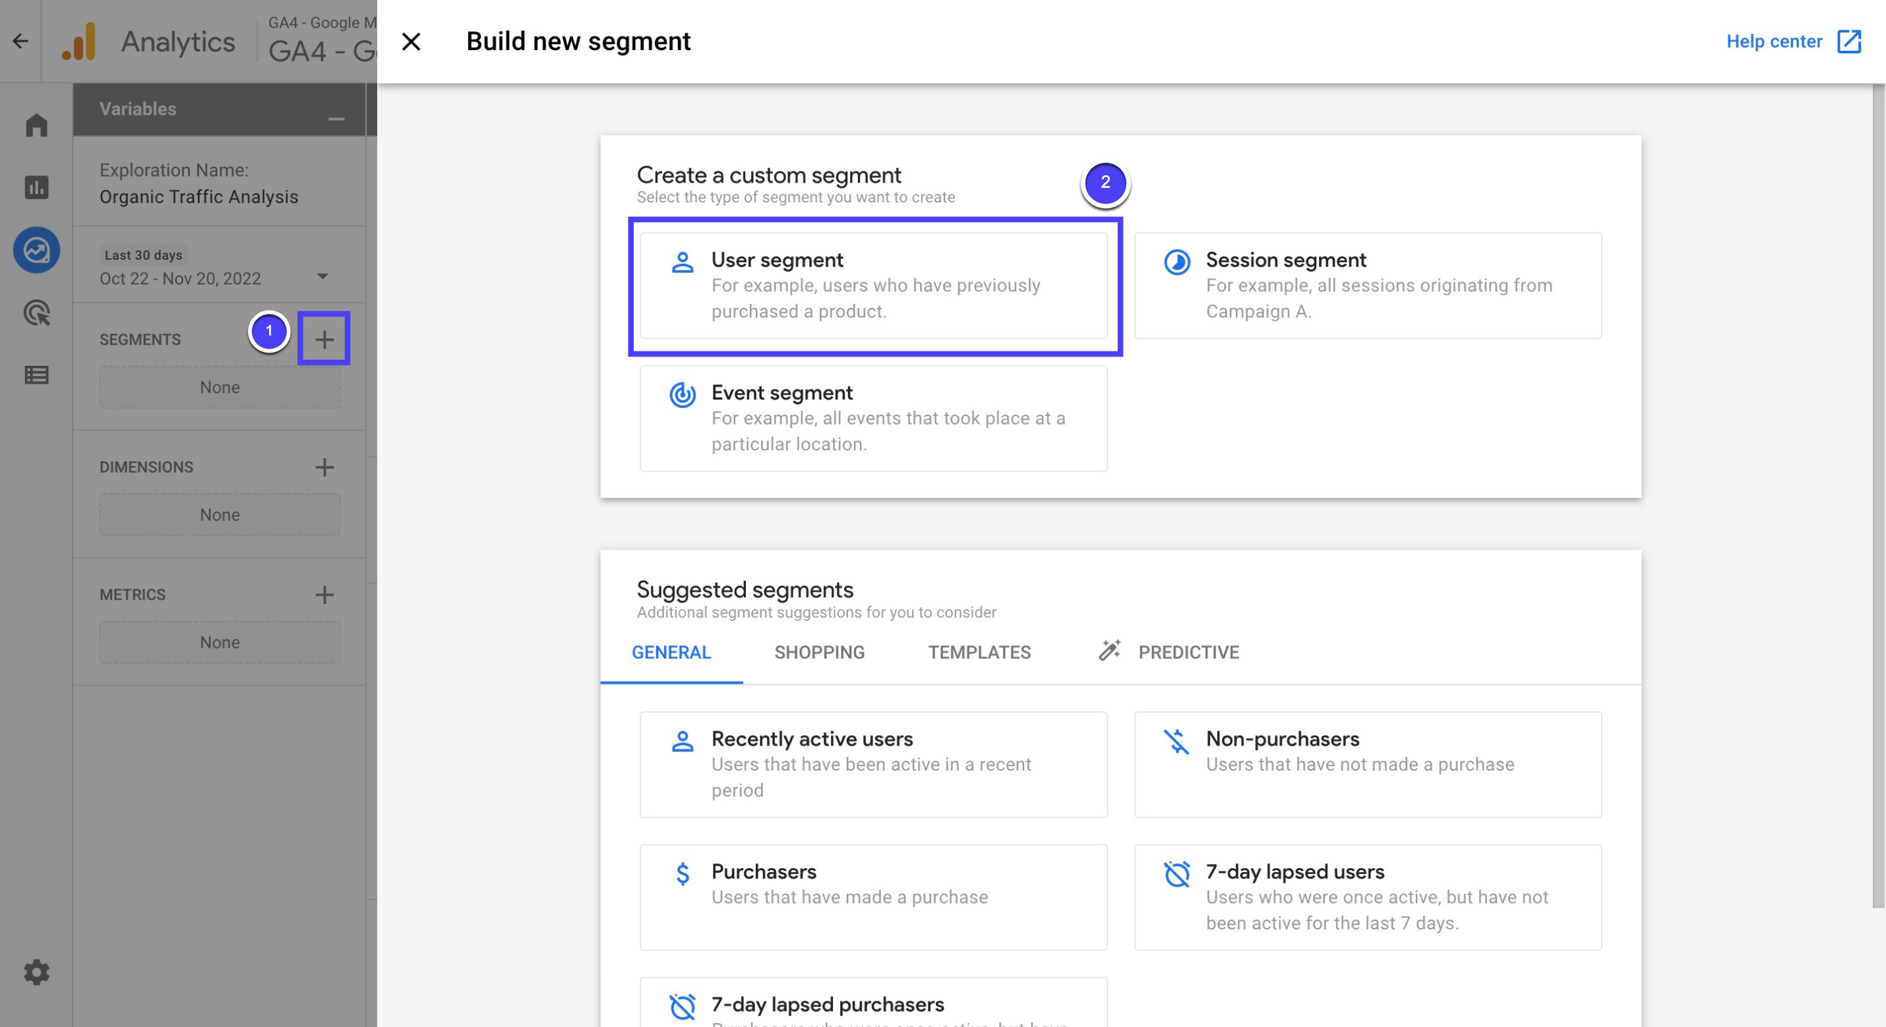Choose the Event segment card
Image resolution: width=1886 pixels, height=1027 pixels.
pyautogui.click(x=874, y=418)
